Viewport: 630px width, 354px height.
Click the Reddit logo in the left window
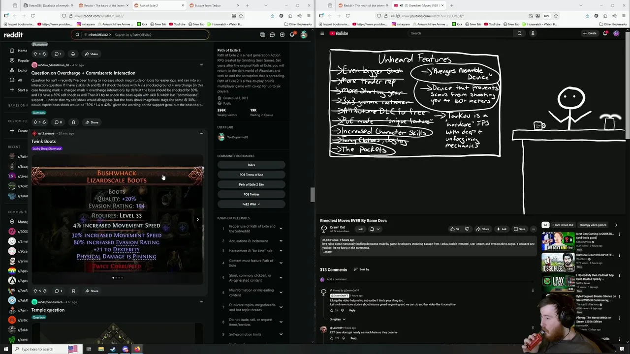click(x=13, y=35)
